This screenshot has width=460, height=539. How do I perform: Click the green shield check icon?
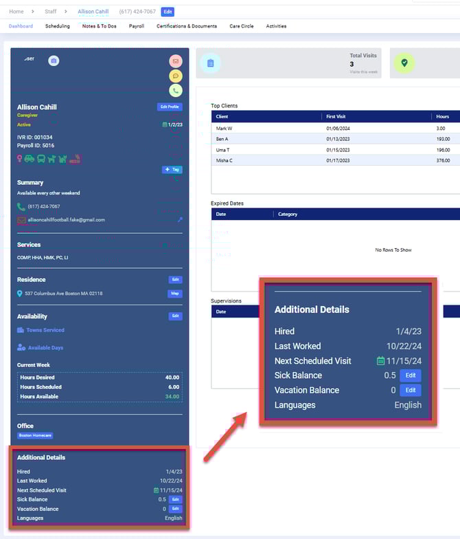[x=404, y=63]
